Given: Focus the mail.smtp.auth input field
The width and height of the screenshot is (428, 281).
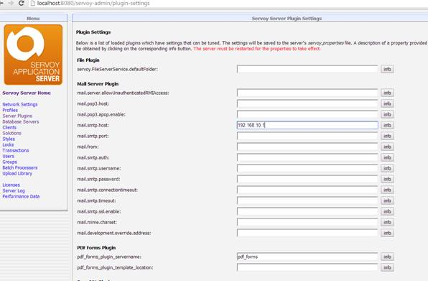Looking at the screenshot, I should [307, 157].
